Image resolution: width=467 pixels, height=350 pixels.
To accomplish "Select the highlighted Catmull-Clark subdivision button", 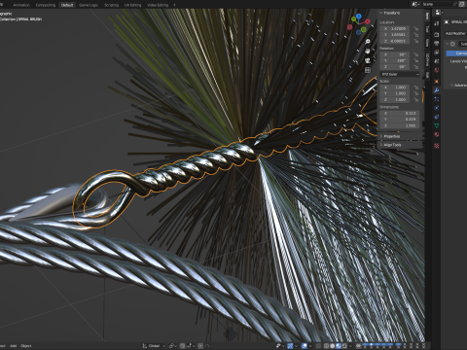I will [x=456, y=53].
